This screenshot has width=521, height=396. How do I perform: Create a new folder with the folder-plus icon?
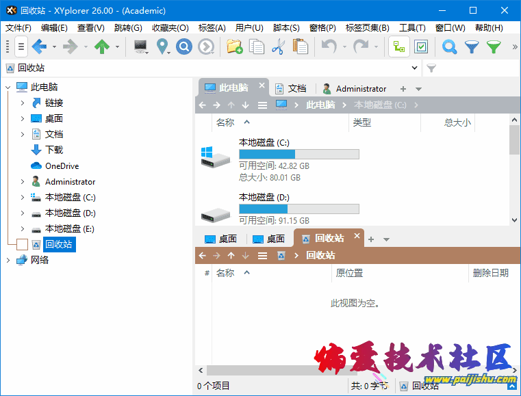coord(235,47)
